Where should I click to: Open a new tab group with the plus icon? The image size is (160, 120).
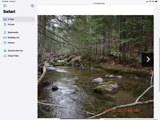tap(32, 6)
